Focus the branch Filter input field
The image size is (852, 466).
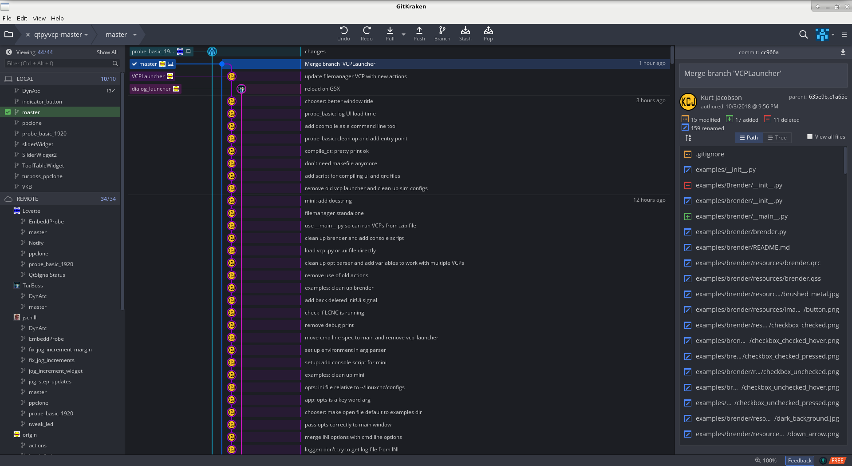(x=62, y=64)
